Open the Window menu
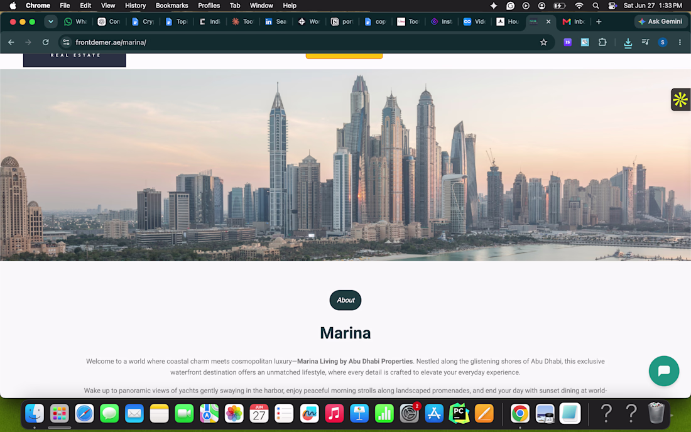Viewport: 691px width, 432px height. point(261,6)
